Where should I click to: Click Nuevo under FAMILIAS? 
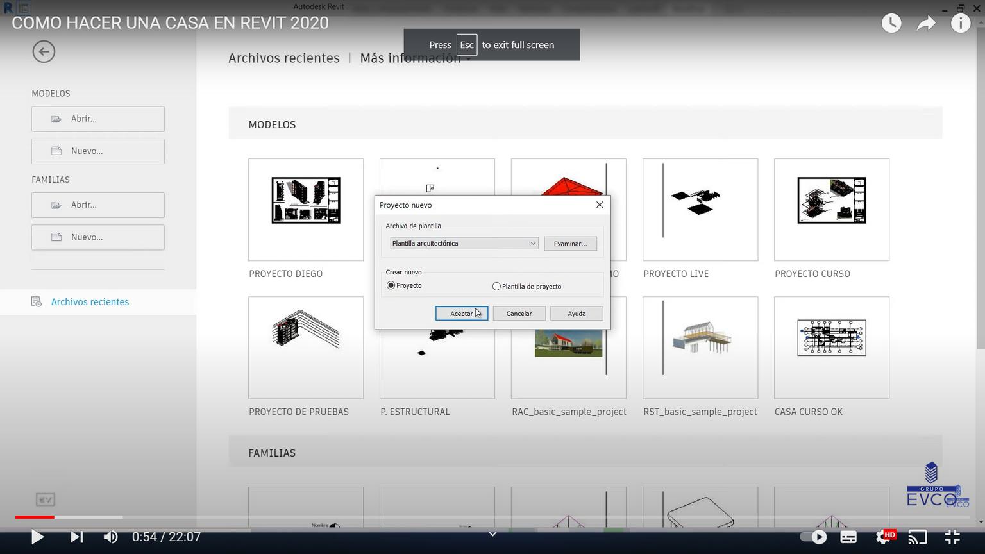[98, 237]
